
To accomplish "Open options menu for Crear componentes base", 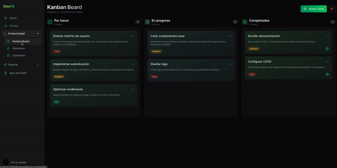I will (x=230, y=36).
